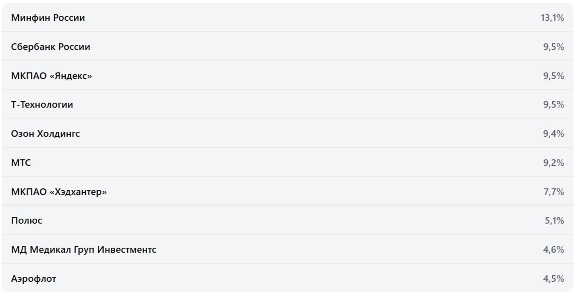
Task: Select the Полюс row label
Action: pyautogui.click(x=27, y=220)
